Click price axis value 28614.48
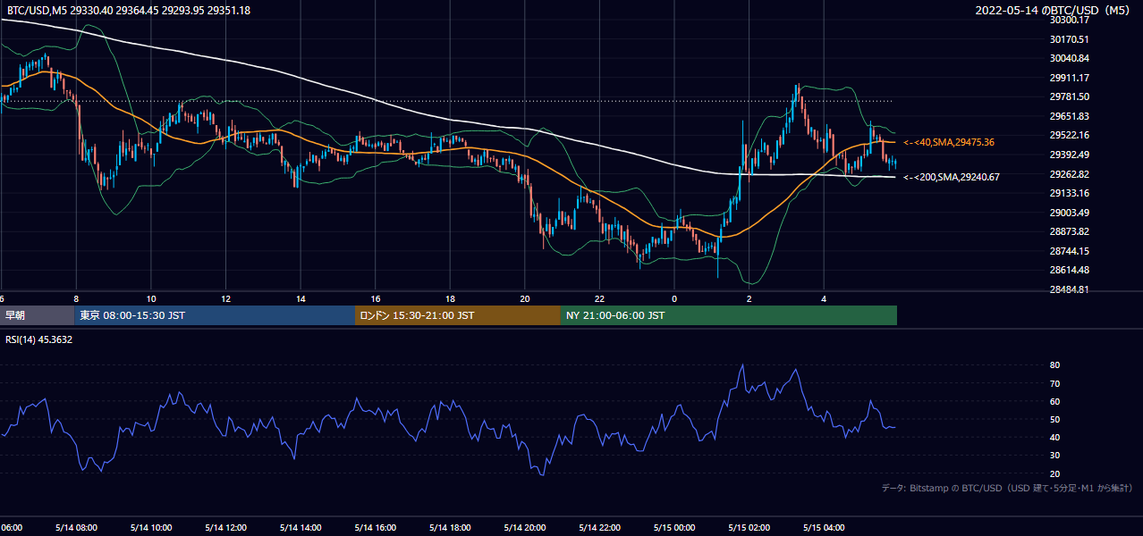The image size is (1143, 536). [x=1069, y=270]
